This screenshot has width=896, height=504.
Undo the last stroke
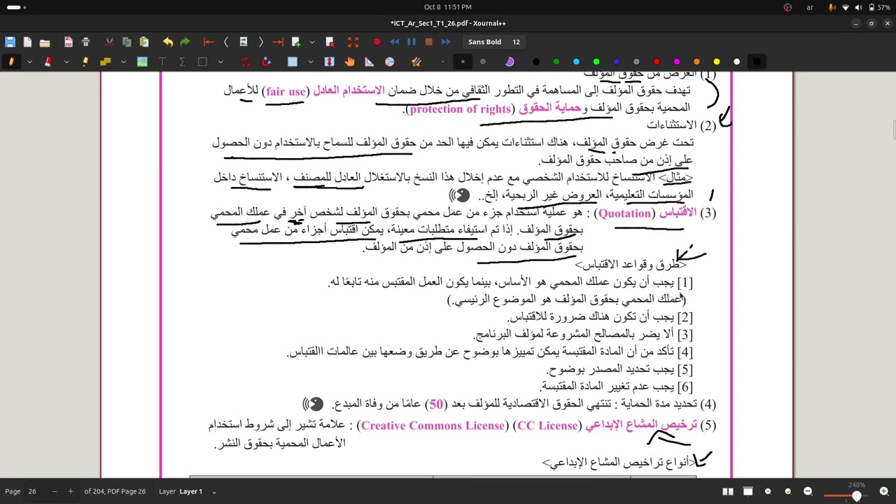coord(168,42)
